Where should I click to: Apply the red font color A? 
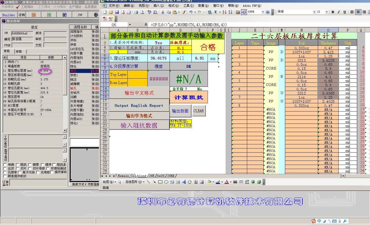[227, 182]
